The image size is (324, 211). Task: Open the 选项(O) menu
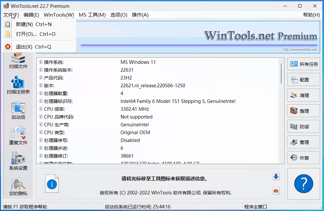click(x=119, y=15)
